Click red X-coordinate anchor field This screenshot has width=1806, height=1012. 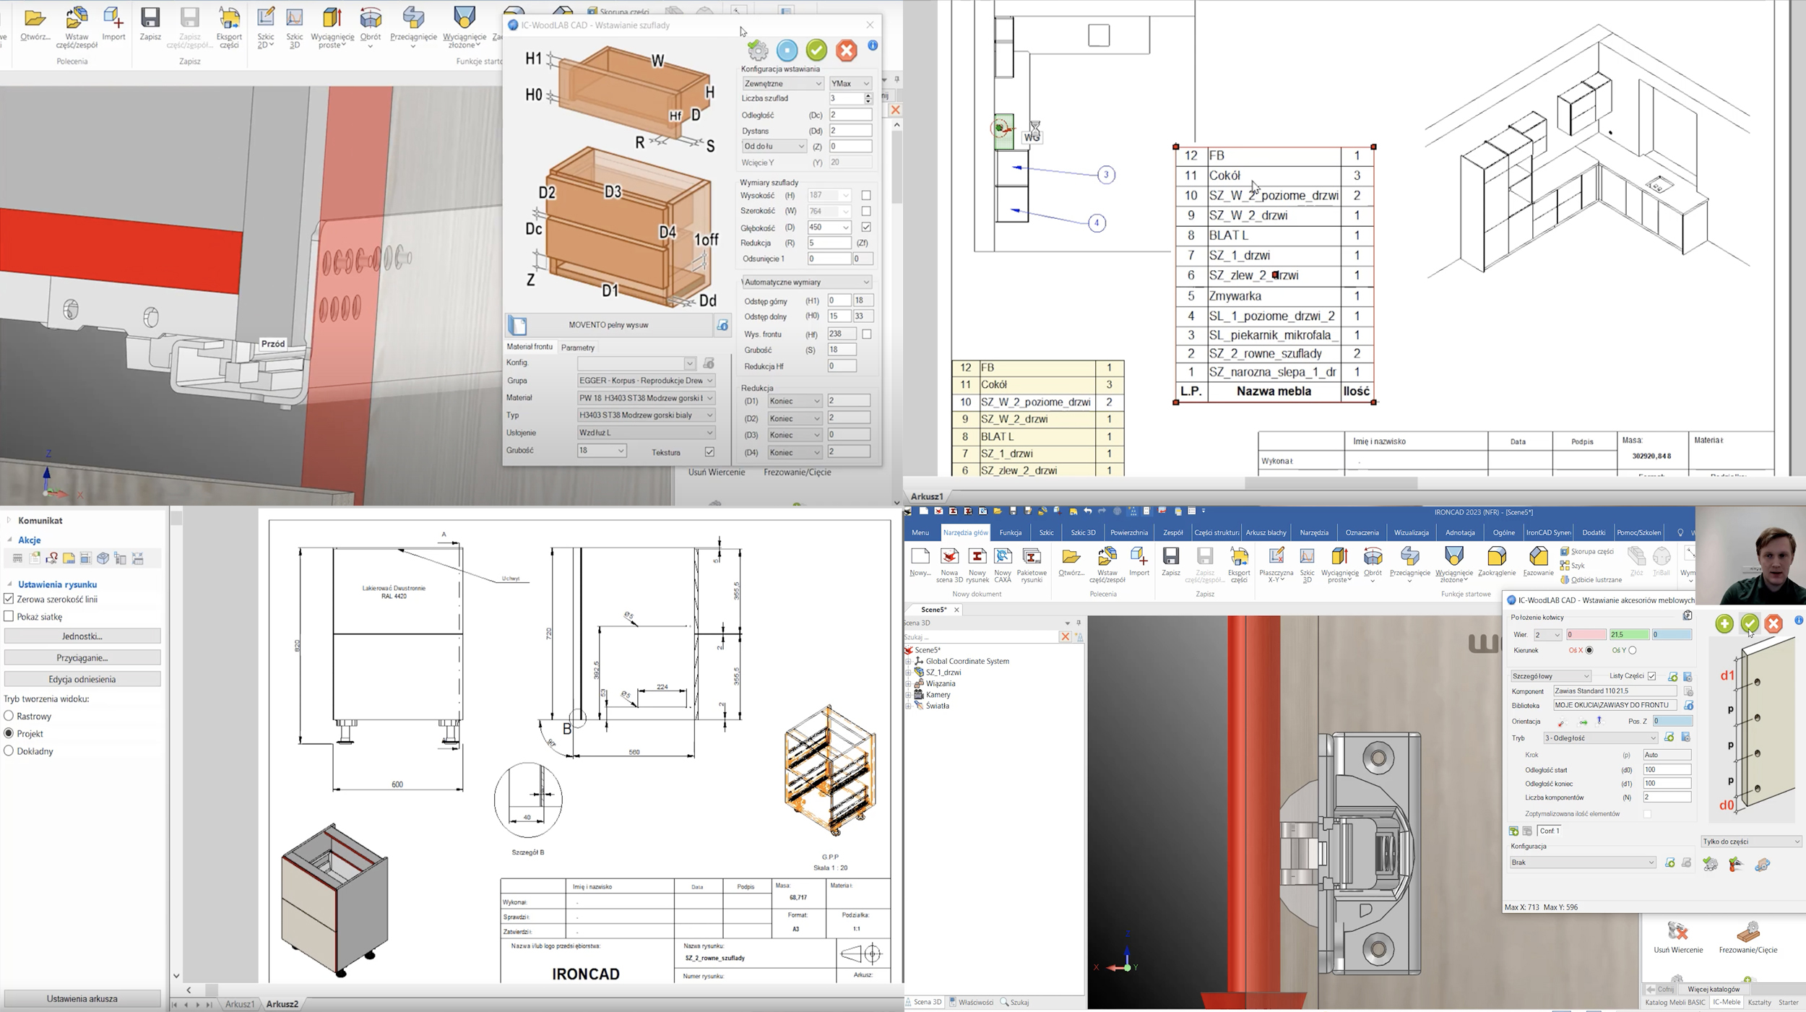1585,635
